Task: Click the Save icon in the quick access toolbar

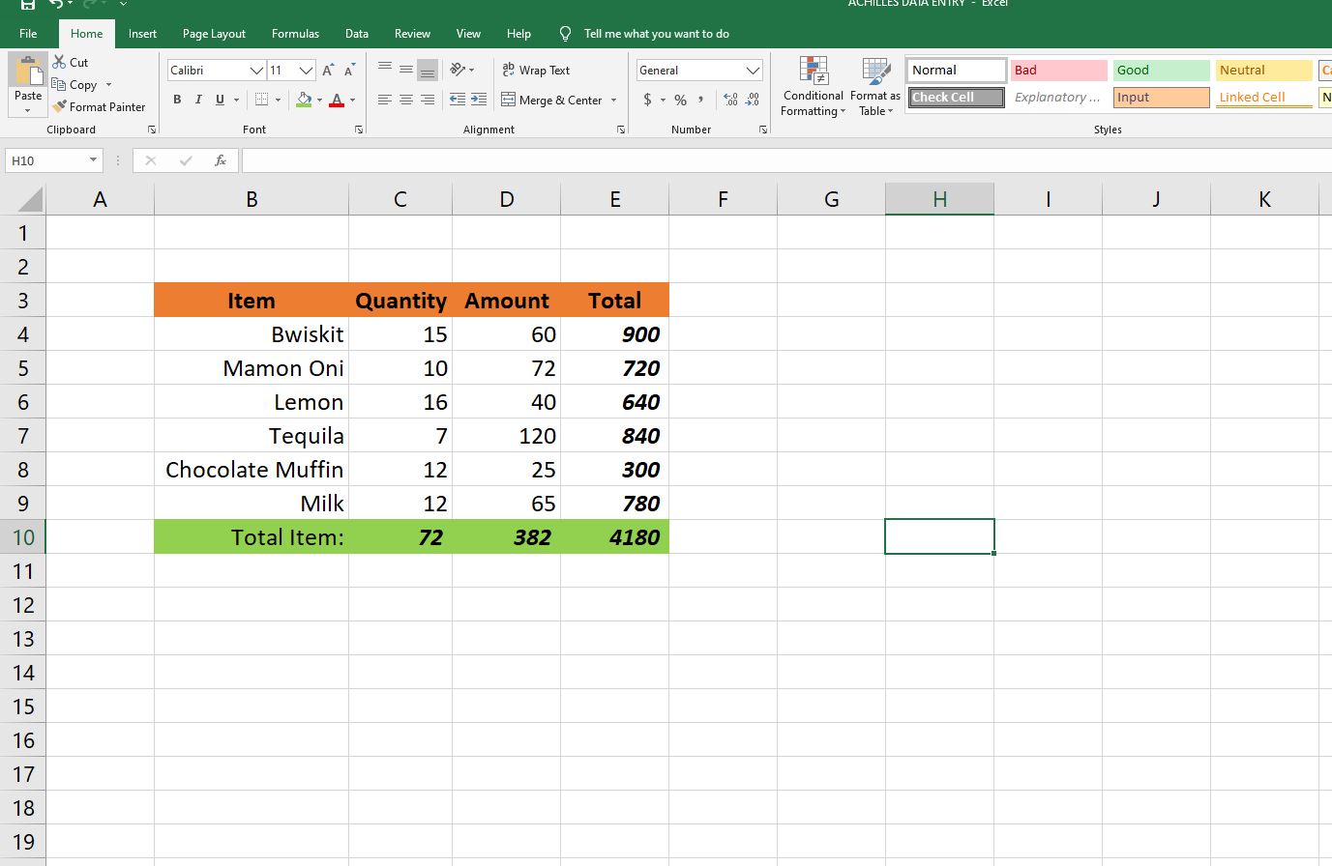Action: [x=27, y=4]
